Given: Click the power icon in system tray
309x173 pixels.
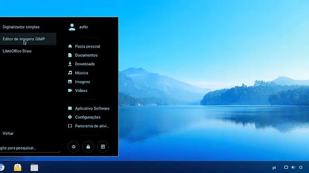Looking at the screenshot, I should pyautogui.click(x=301, y=167).
